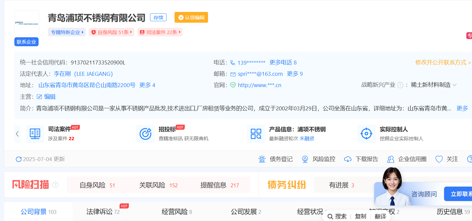Click the 风险扫描 logo text
Viewport: 472px width, 221px height.
click(30, 185)
